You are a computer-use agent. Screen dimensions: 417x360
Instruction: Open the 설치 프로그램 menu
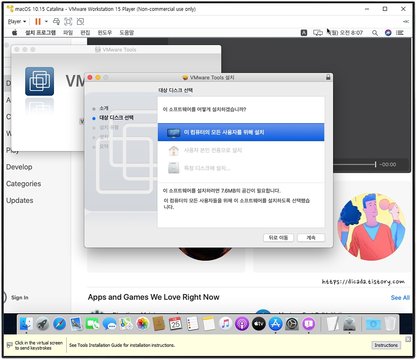click(40, 32)
